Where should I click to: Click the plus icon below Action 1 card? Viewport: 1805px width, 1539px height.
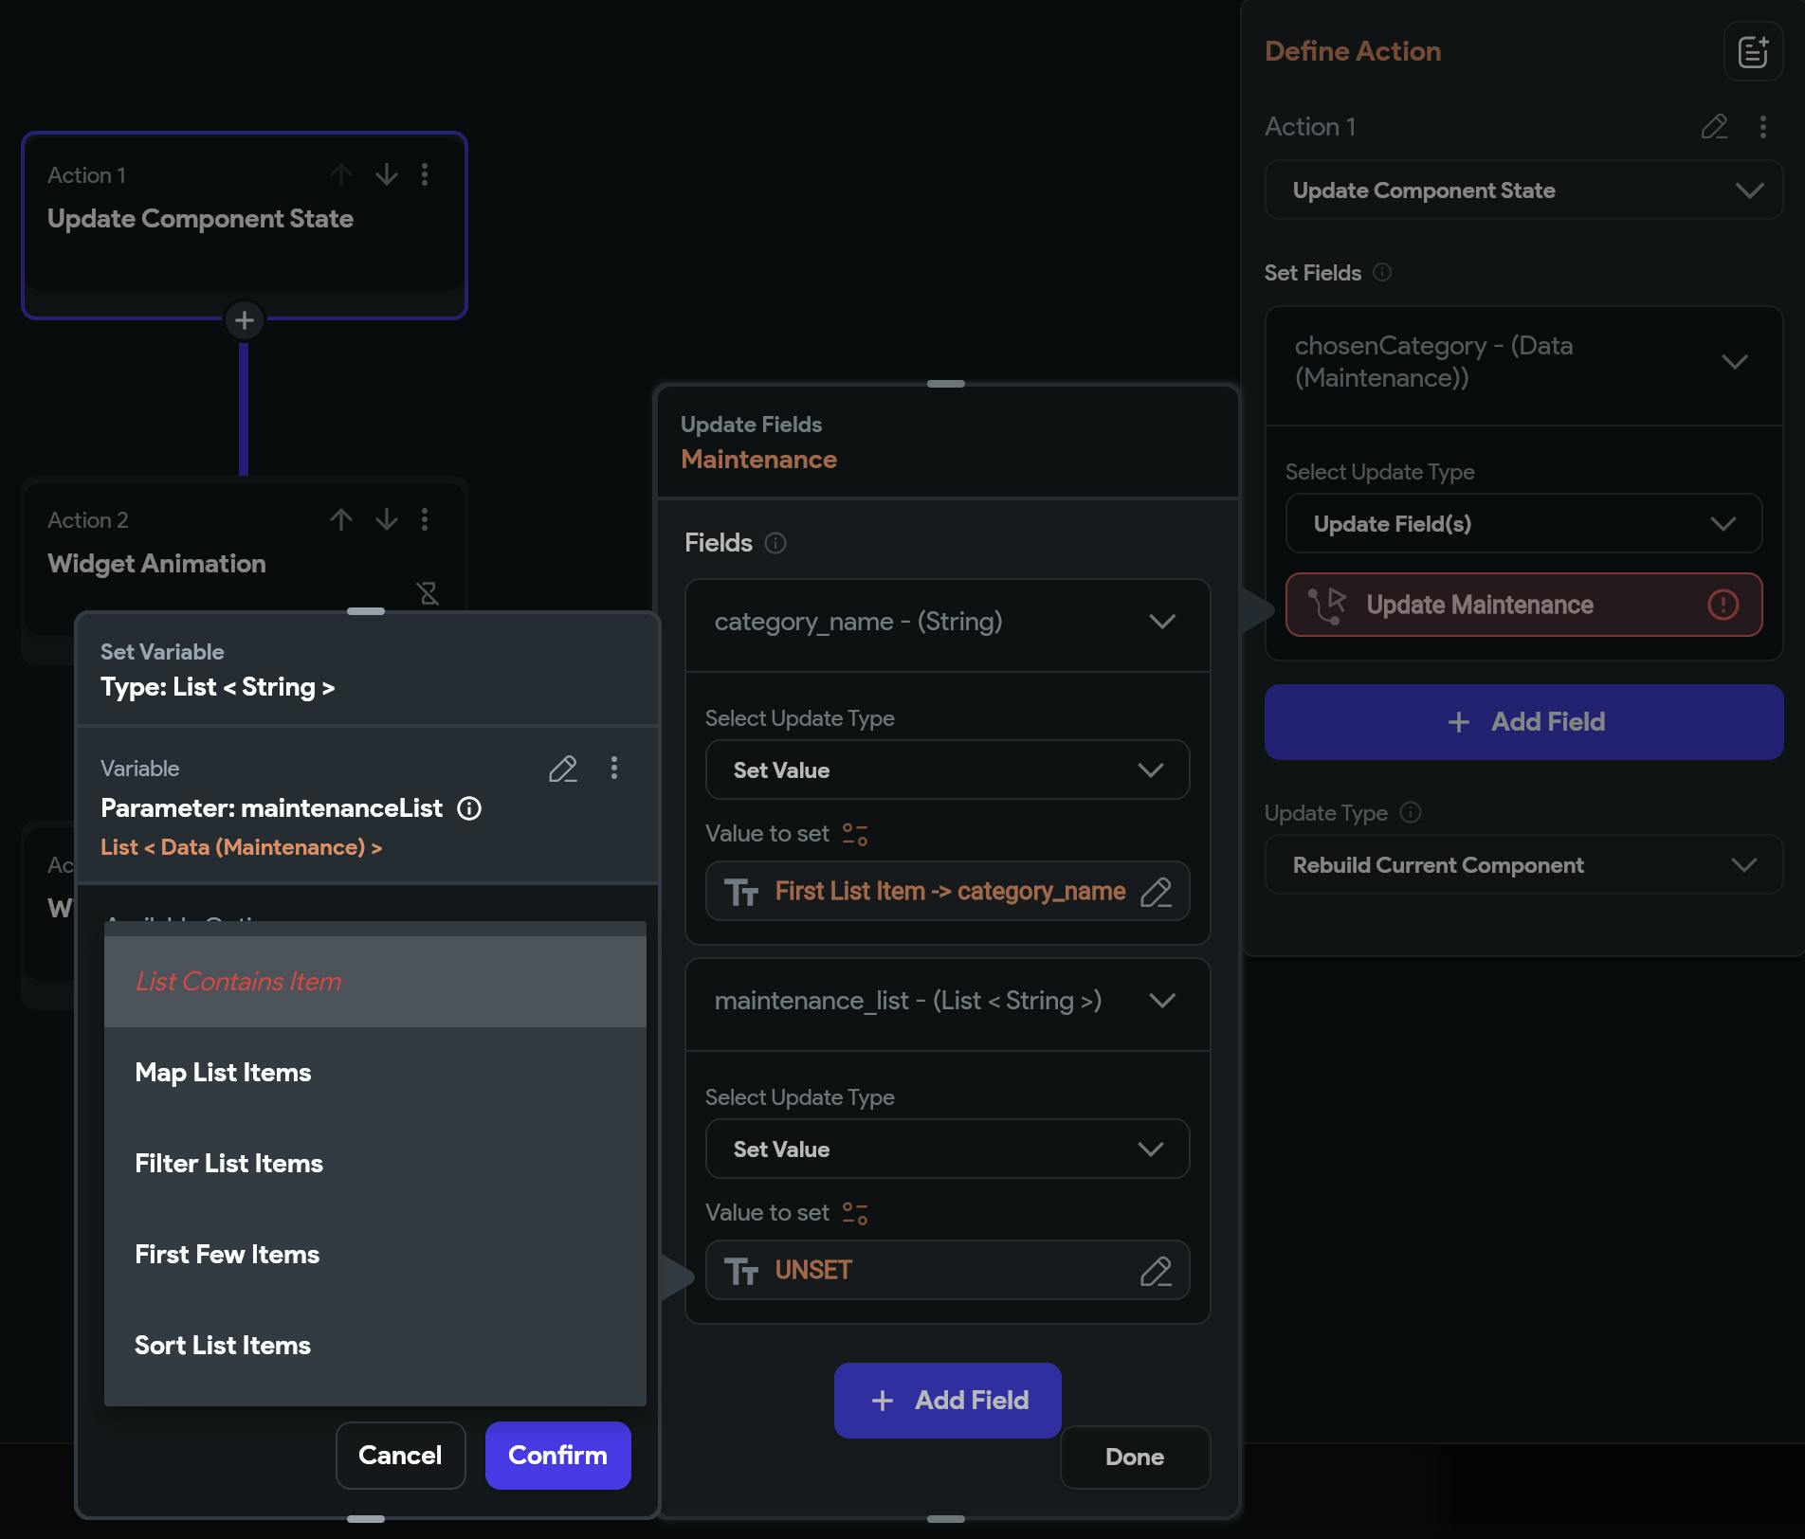pos(244,320)
